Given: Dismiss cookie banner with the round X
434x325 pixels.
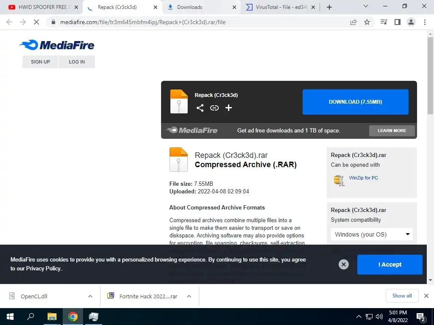Looking at the screenshot, I should [343, 264].
